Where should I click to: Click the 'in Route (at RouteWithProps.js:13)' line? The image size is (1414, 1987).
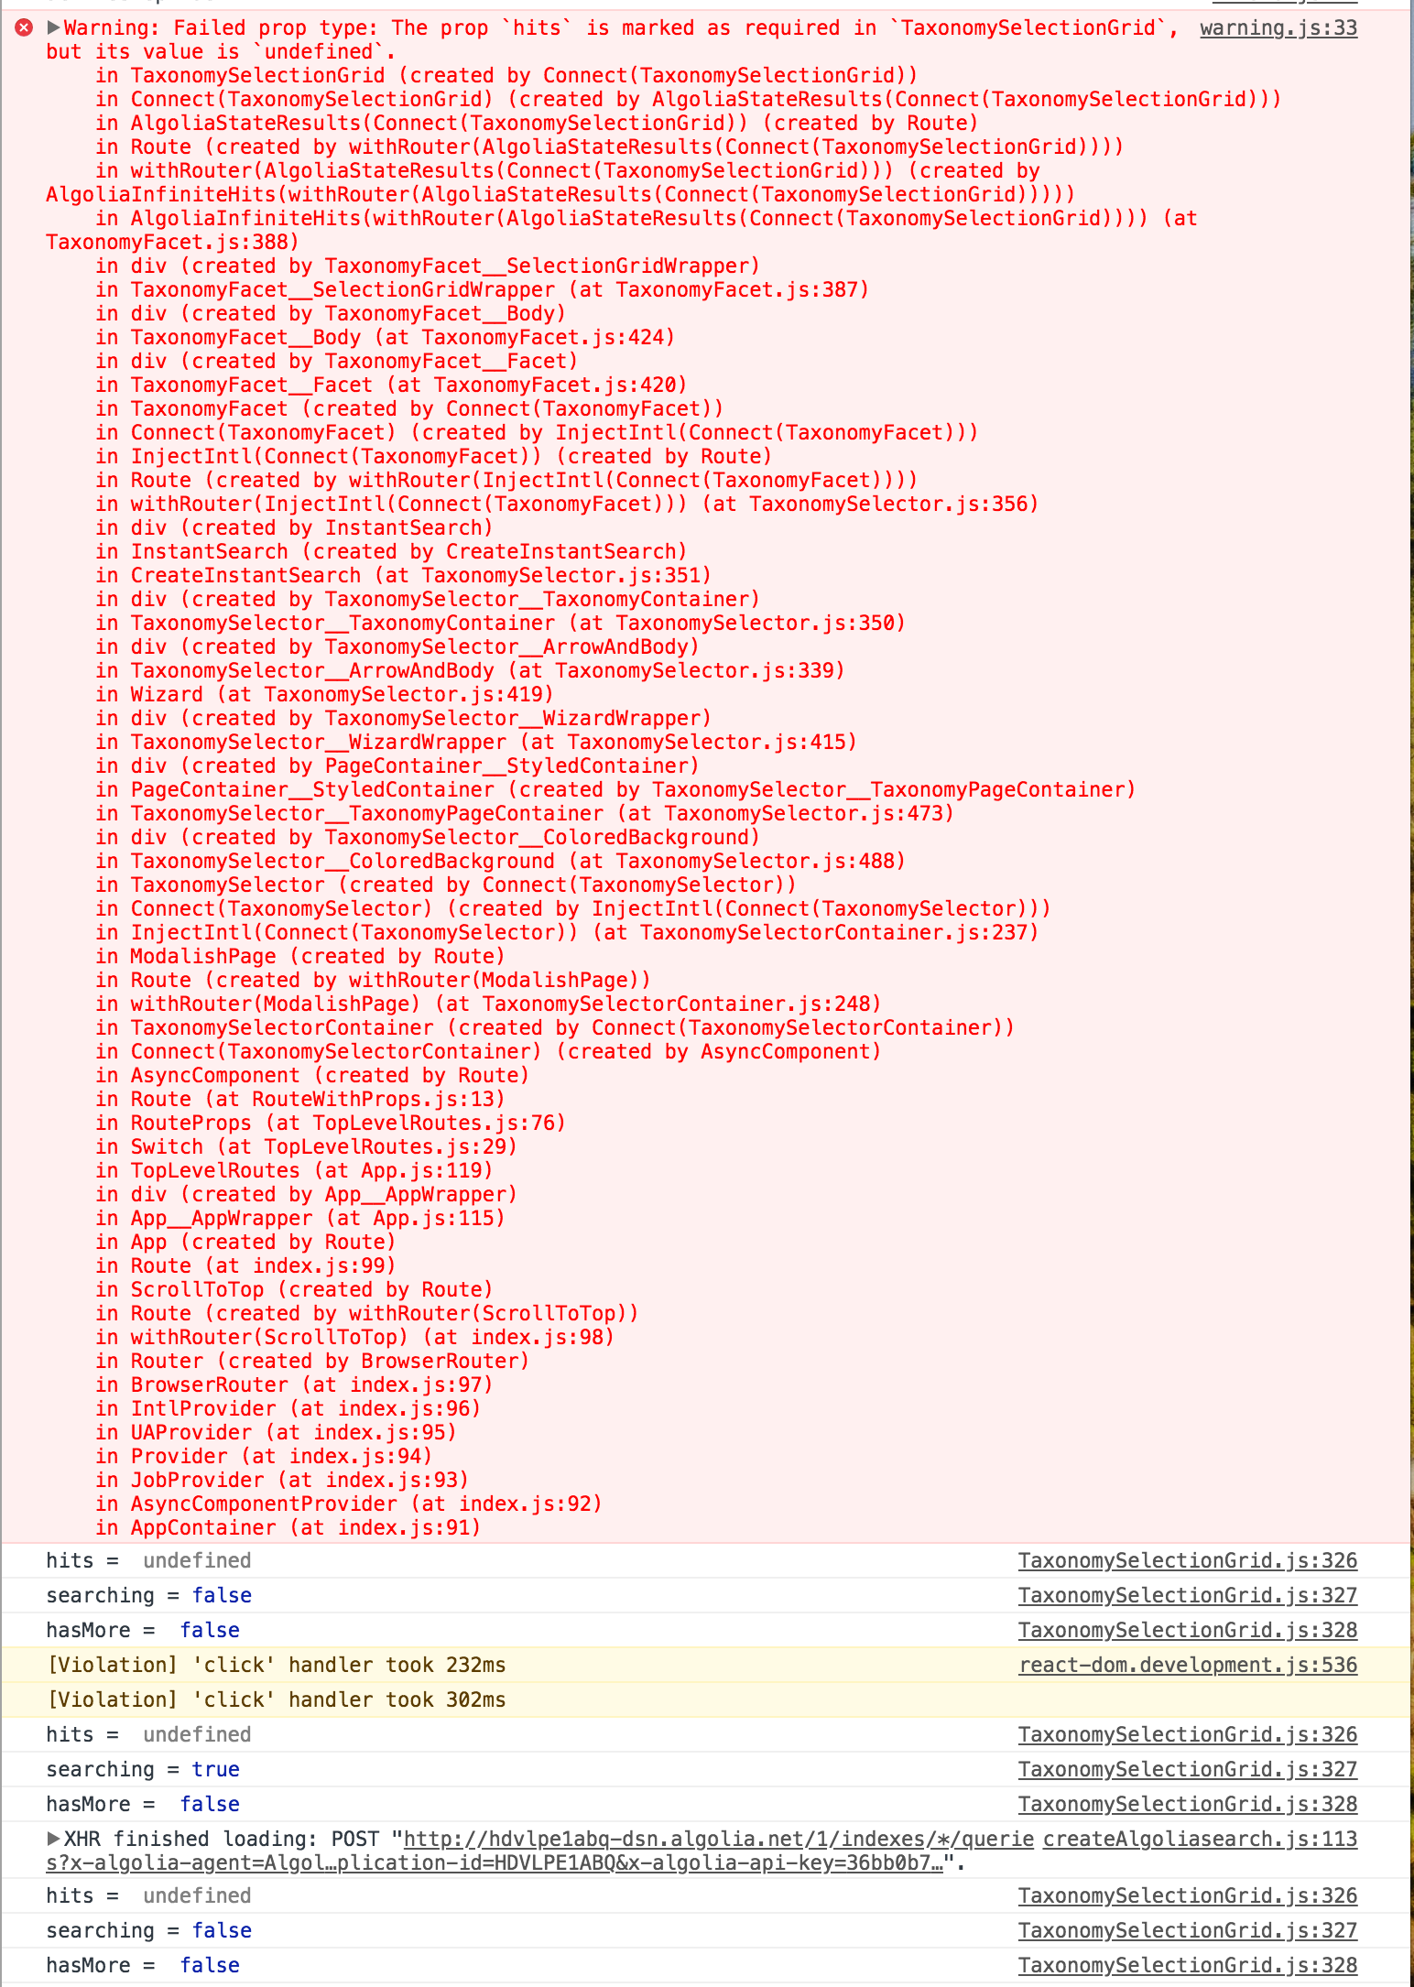[299, 1099]
